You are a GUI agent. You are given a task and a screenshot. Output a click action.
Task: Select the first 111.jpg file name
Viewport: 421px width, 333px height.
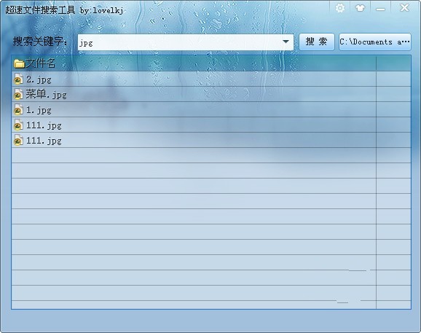pyautogui.click(x=44, y=125)
